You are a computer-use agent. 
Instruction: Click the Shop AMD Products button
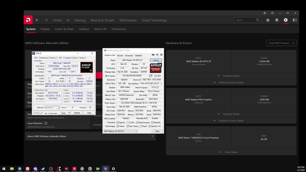(282, 43)
